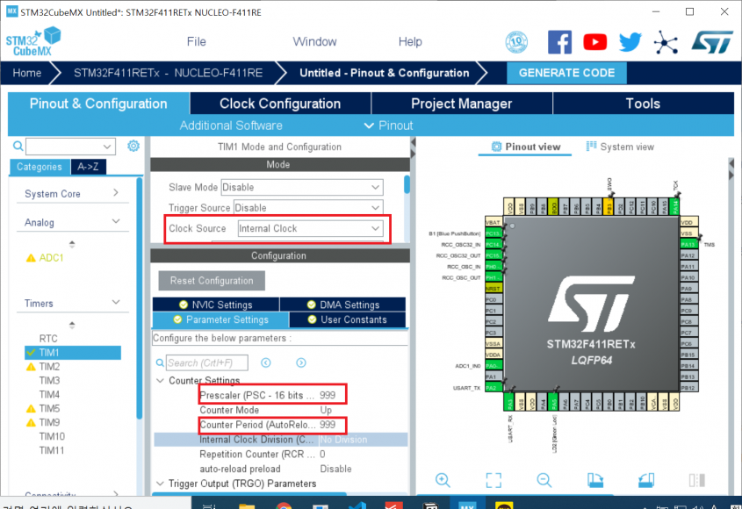Image resolution: width=742 pixels, height=509 pixels.
Task: Open the DMA Settings tab
Action: 343,305
